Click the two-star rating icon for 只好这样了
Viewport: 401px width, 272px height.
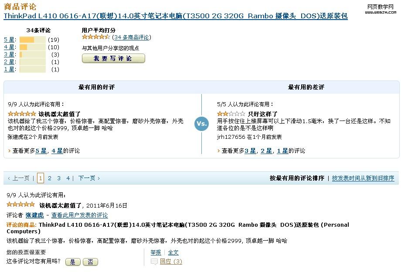pyautogui.click(x=231, y=114)
